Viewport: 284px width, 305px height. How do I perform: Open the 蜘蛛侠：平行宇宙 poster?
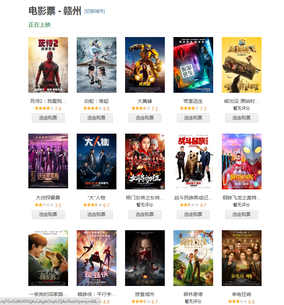96,258
